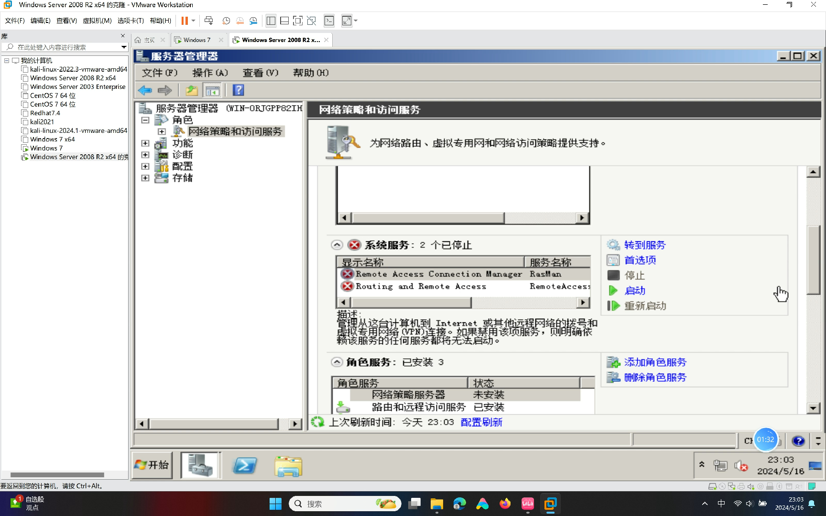The height and width of the screenshot is (516, 826).
Task: Open PowerShell from the guest taskbar
Action: (x=245, y=465)
